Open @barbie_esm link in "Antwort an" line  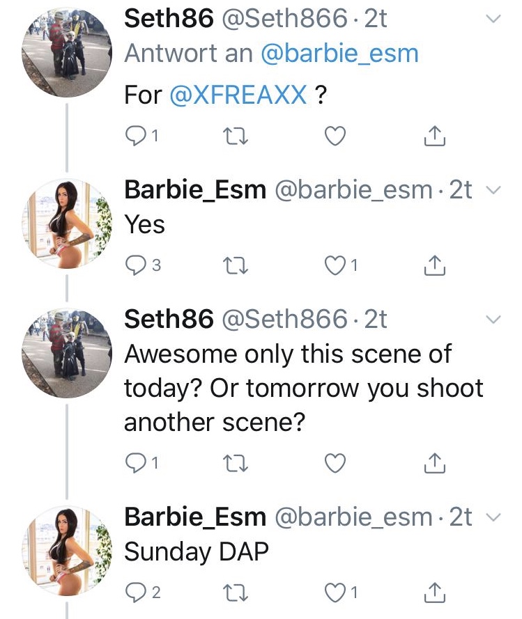(339, 54)
